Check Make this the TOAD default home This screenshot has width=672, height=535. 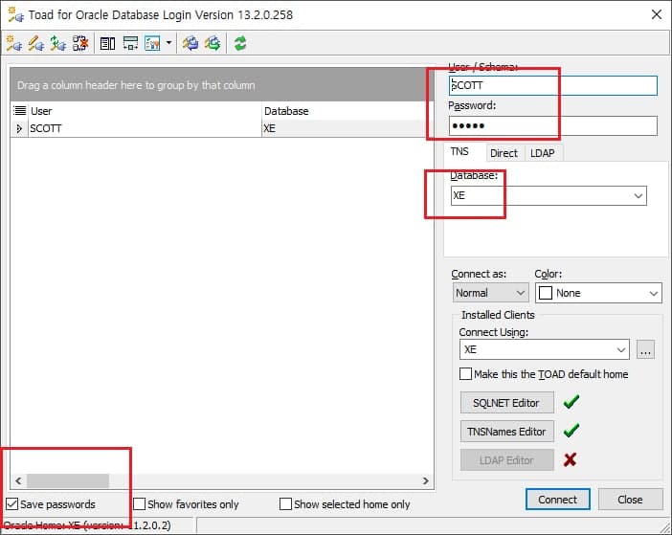tap(465, 373)
